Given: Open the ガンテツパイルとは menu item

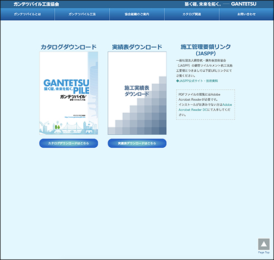Looking at the screenshot, I should point(27,14).
